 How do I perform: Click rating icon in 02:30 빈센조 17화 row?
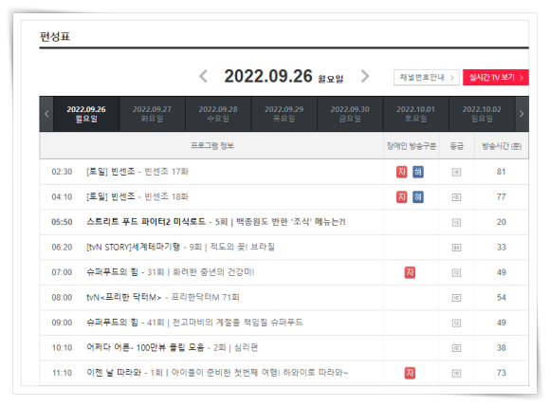[456, 173]
